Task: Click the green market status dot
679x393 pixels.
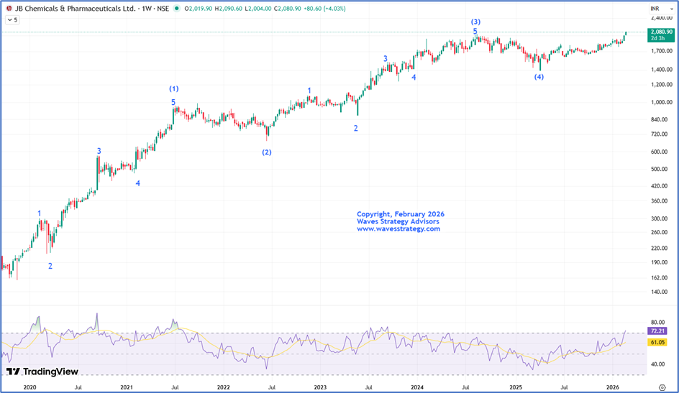Action: click(x=176, y=8)
